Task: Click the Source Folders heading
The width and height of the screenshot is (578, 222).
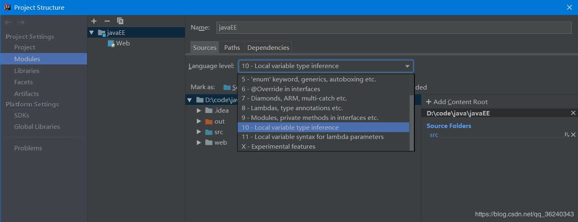Action: [x=449, y=126]
